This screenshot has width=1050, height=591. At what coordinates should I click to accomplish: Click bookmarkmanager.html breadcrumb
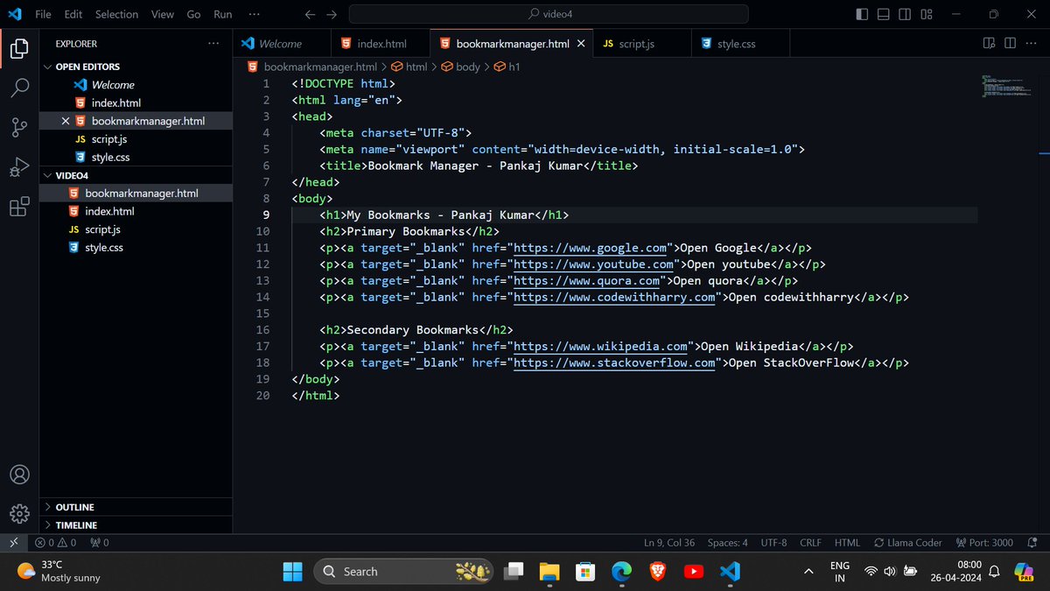tap(312, 67)
